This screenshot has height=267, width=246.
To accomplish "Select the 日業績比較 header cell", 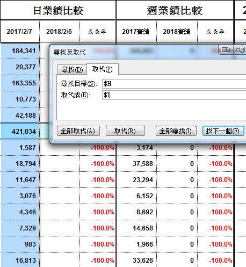I will tap(58, 11).
